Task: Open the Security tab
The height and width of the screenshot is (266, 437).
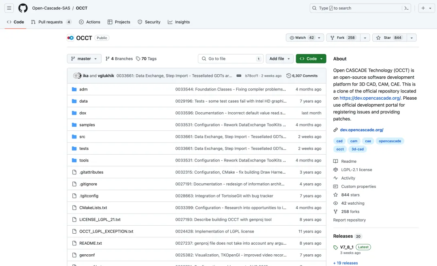Action: [x=149, y=22]
